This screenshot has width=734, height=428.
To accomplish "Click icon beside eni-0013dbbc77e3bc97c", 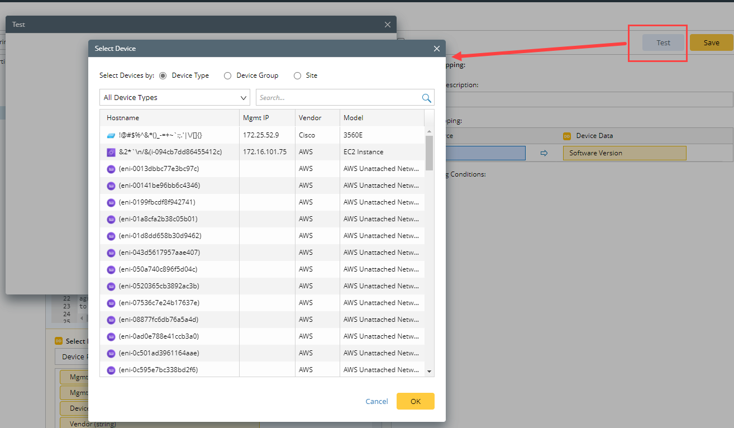I will click(x=111, y=169).
